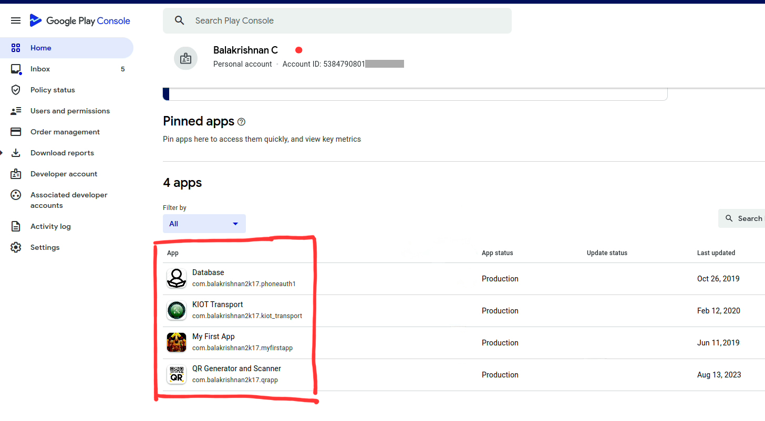Open the Inbox menu item

pyautogui.click(x=40, y=69)
